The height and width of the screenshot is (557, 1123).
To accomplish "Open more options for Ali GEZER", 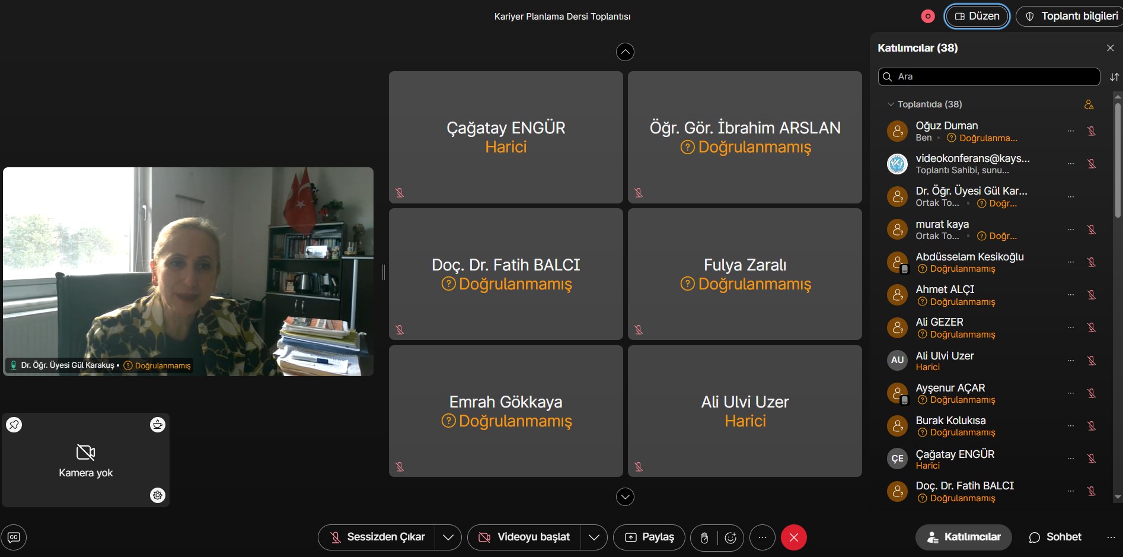I will (1070, 327).
